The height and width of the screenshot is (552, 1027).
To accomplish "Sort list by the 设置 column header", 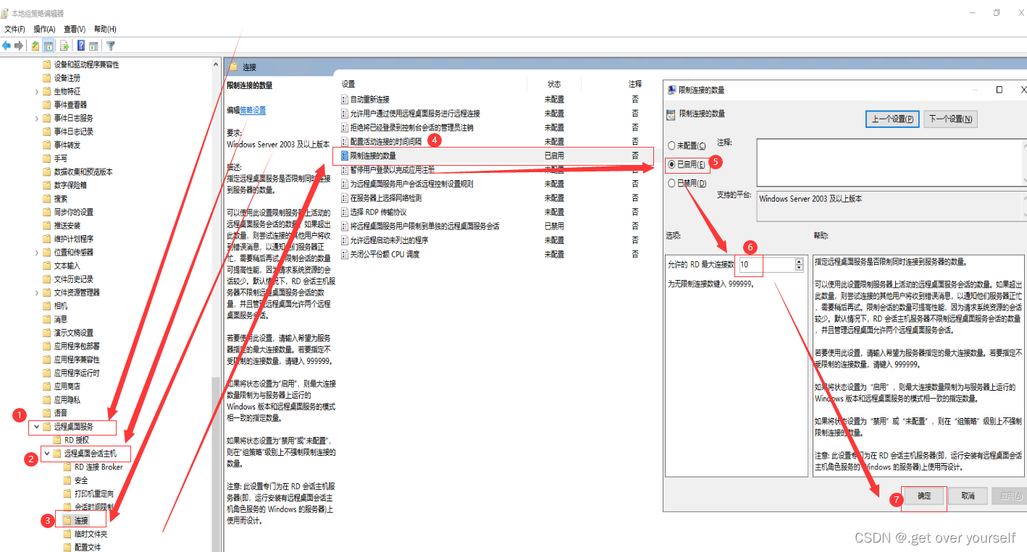I will (x=348, y=84).
